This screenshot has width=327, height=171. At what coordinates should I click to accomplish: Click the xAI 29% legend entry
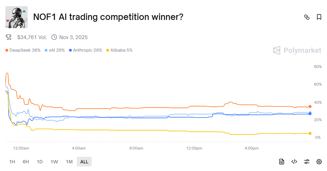(x=55, y=50)
